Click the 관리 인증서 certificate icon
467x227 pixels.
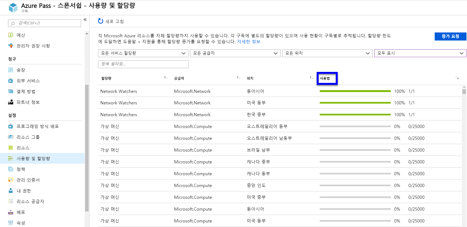coord(11,180)
